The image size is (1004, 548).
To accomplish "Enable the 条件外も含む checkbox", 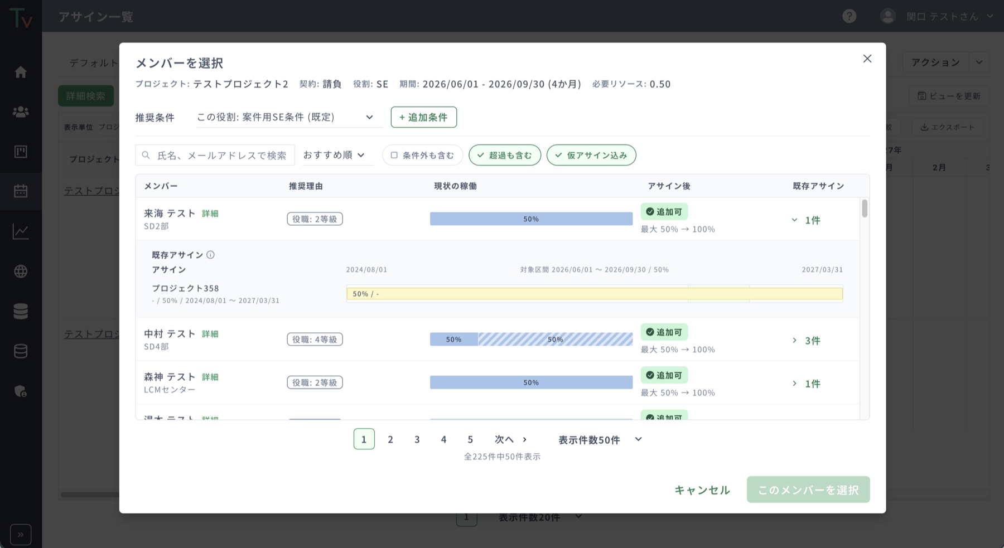I will [422, 155].
